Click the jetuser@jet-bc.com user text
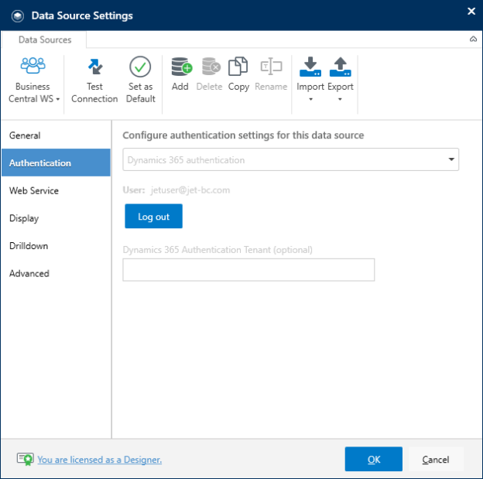Image resolution: width=483 pixels, height=479 pixels. click(190, 190)
